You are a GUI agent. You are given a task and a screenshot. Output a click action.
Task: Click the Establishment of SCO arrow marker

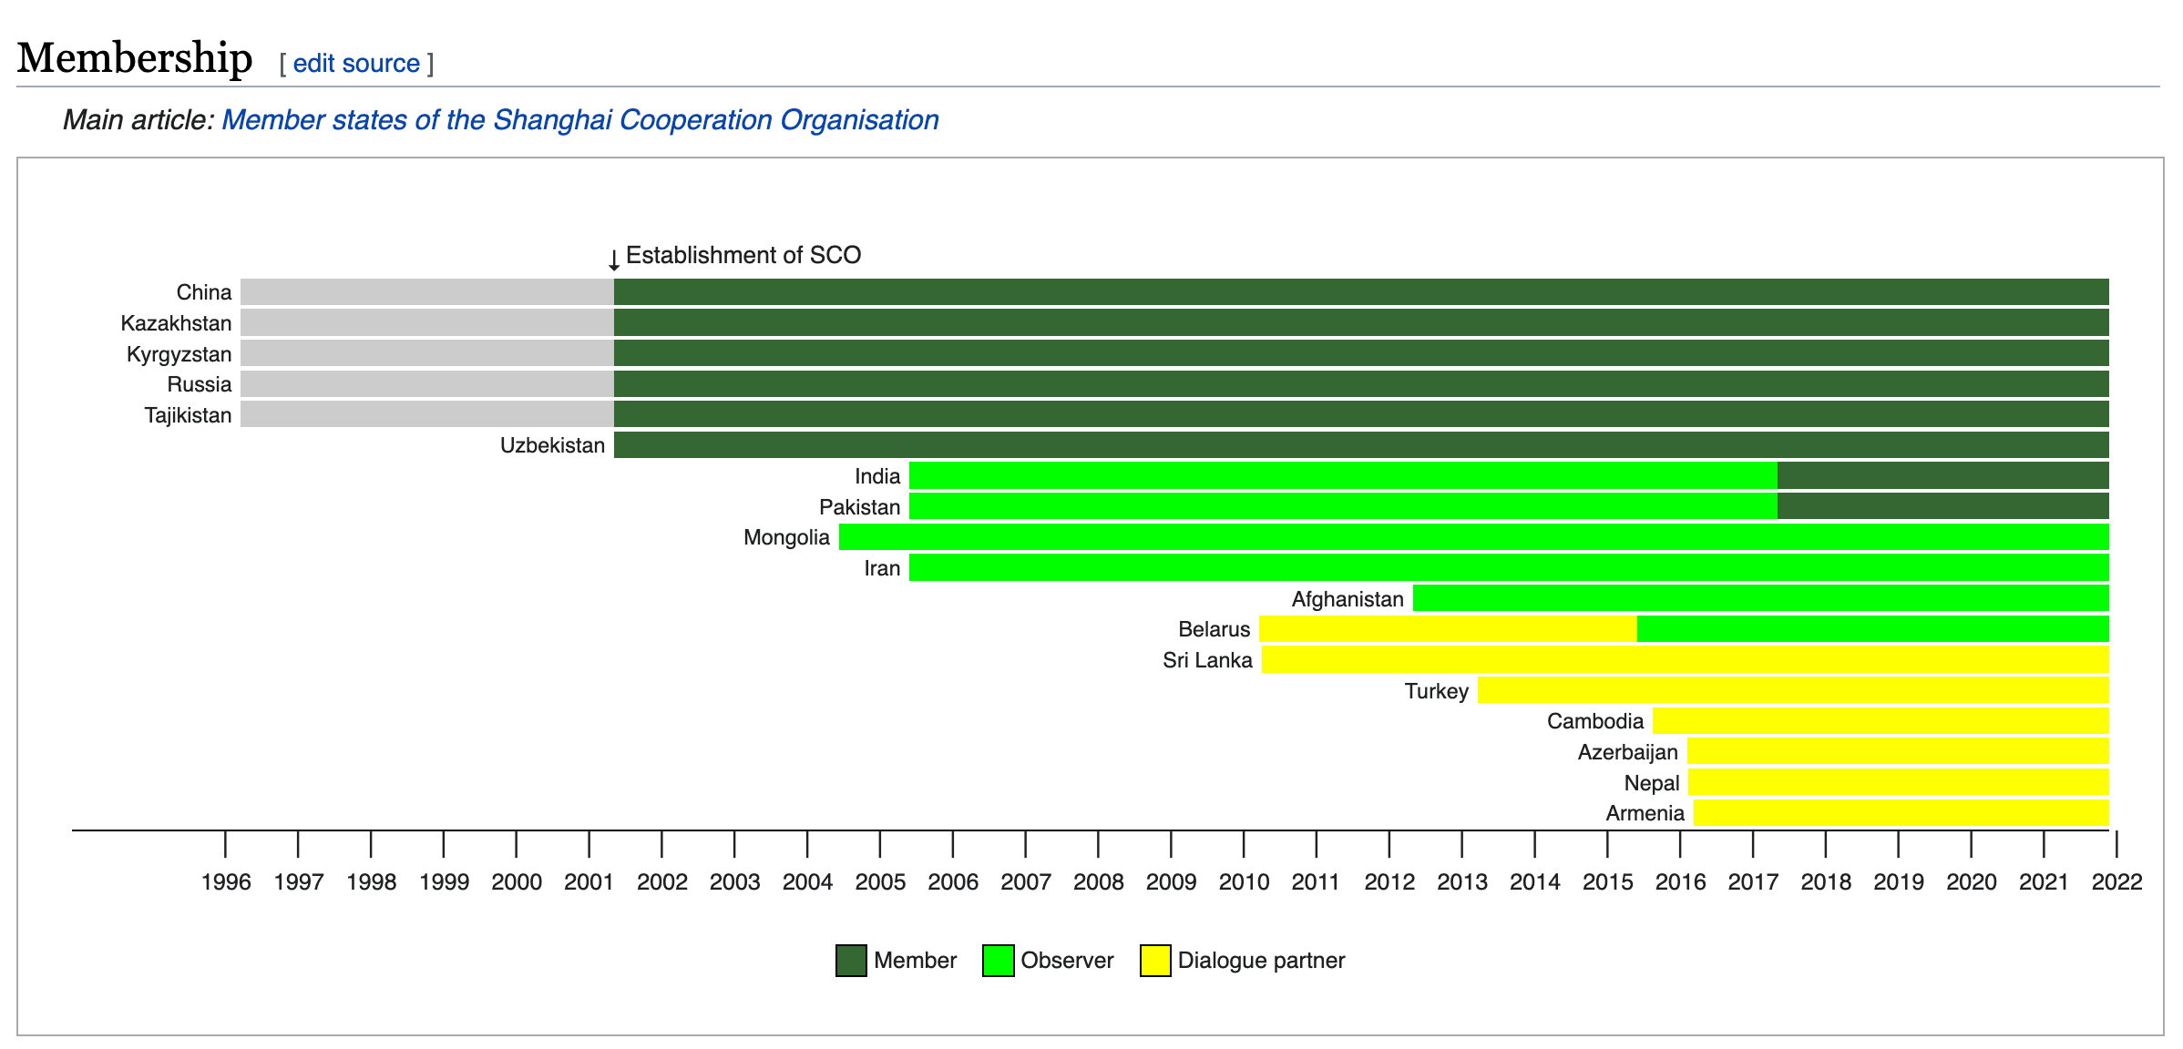coord(614,260)
